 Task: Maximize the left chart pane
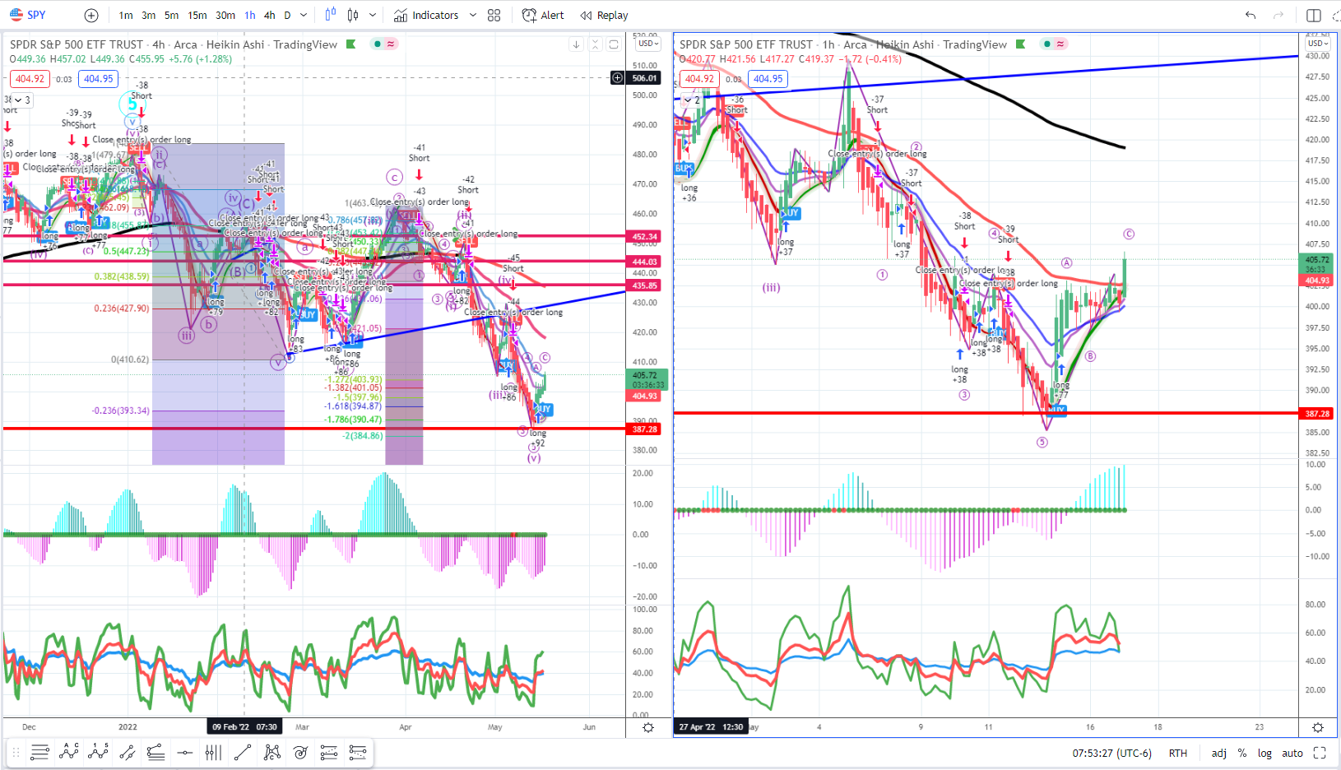tap(614, 44)
